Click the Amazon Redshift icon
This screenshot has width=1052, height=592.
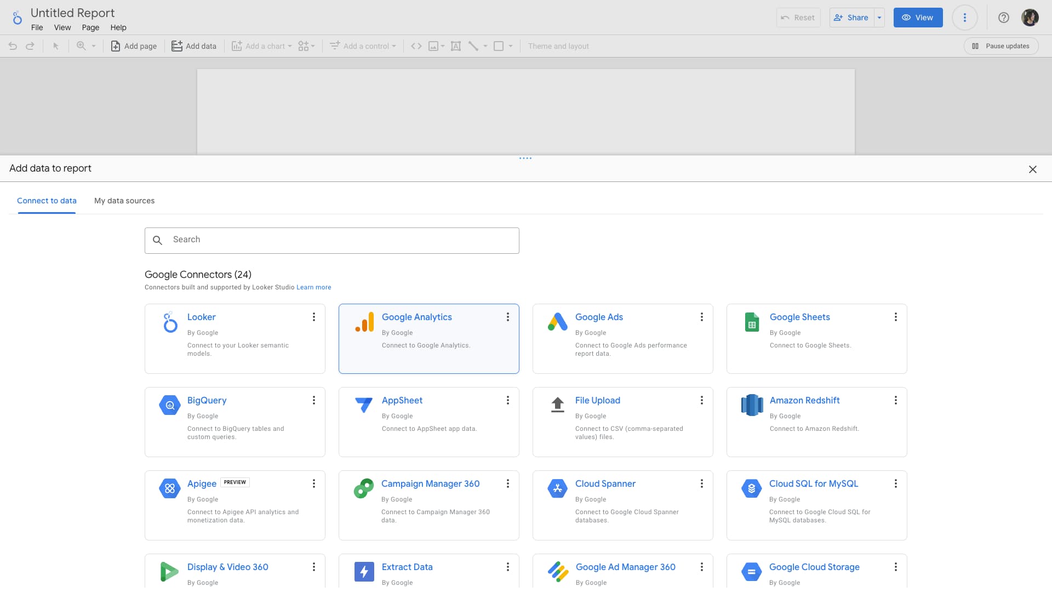(x=752, y=406)
